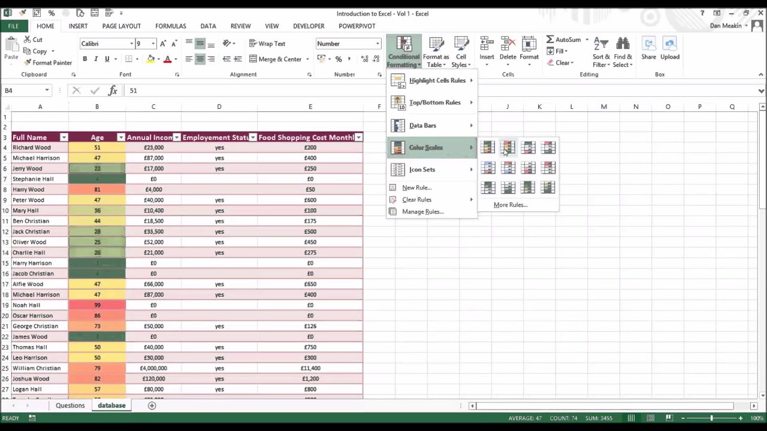
Task: Apply the Blue-White-Red color scale preset
Action: [488, 168]
